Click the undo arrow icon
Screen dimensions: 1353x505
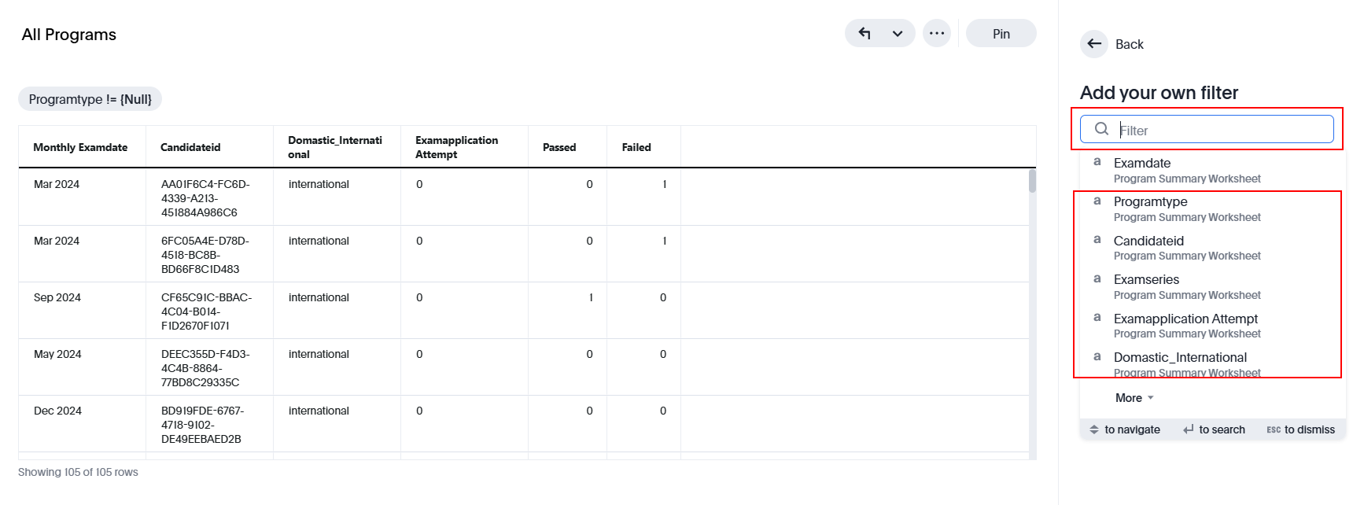coord(865,33)
